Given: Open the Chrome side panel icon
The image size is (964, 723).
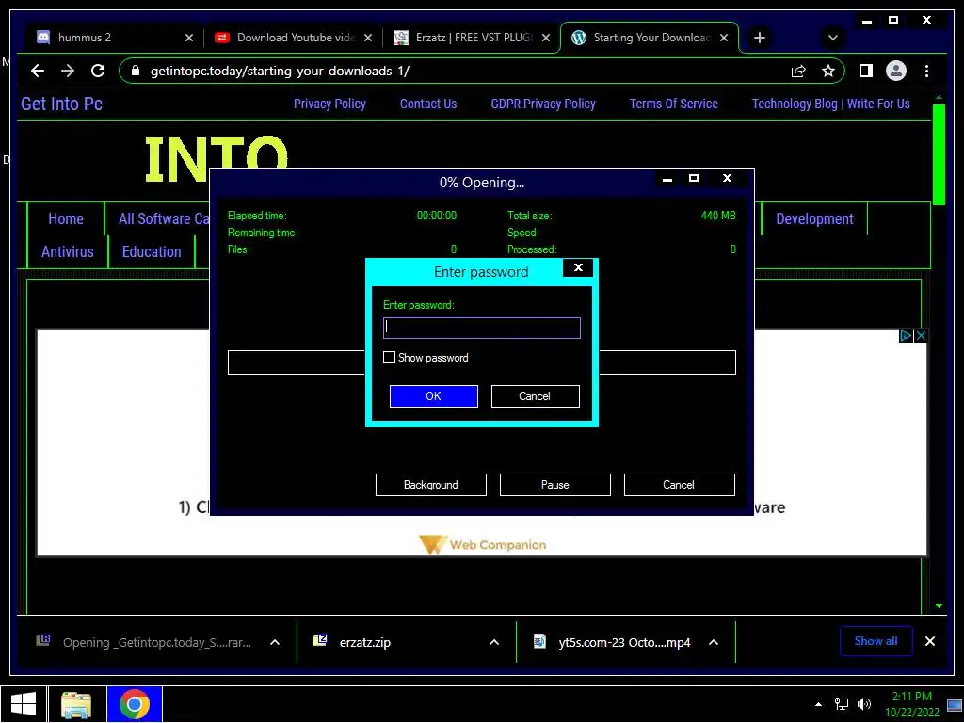Looking at the screenshot, I should [866, 72].
